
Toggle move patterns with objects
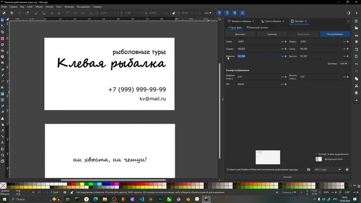243,13
